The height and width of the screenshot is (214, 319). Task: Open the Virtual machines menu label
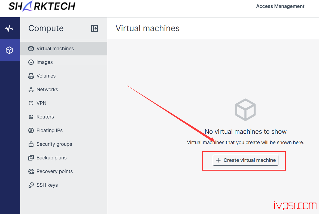click(x=55, y=49)
